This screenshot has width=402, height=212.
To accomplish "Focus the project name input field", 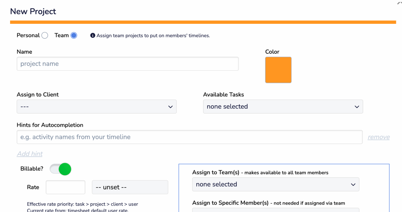I will [127, 64].
